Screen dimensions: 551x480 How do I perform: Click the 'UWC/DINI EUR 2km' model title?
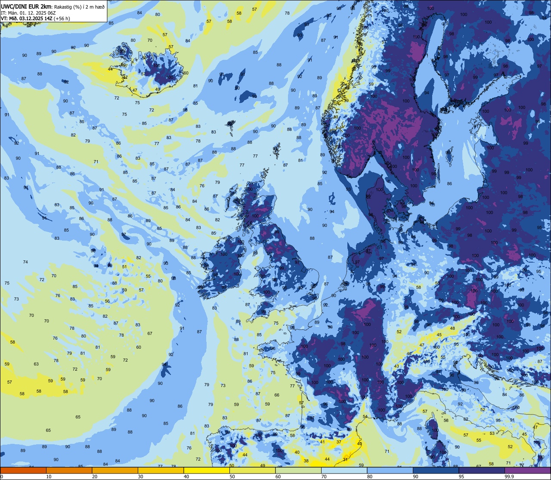coord(26,6)
